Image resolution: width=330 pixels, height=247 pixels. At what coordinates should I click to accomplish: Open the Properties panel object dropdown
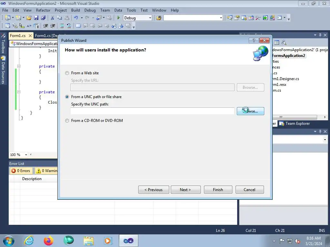click(x=325, y=140)
